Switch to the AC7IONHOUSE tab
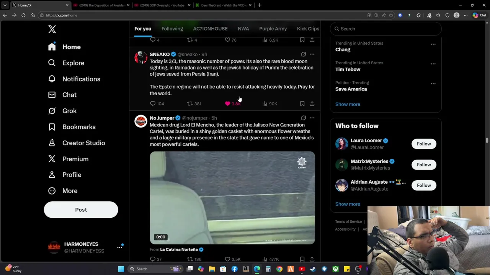Image resolution: width=490 pixels, height=275 pixels. (x=210, y=29)
